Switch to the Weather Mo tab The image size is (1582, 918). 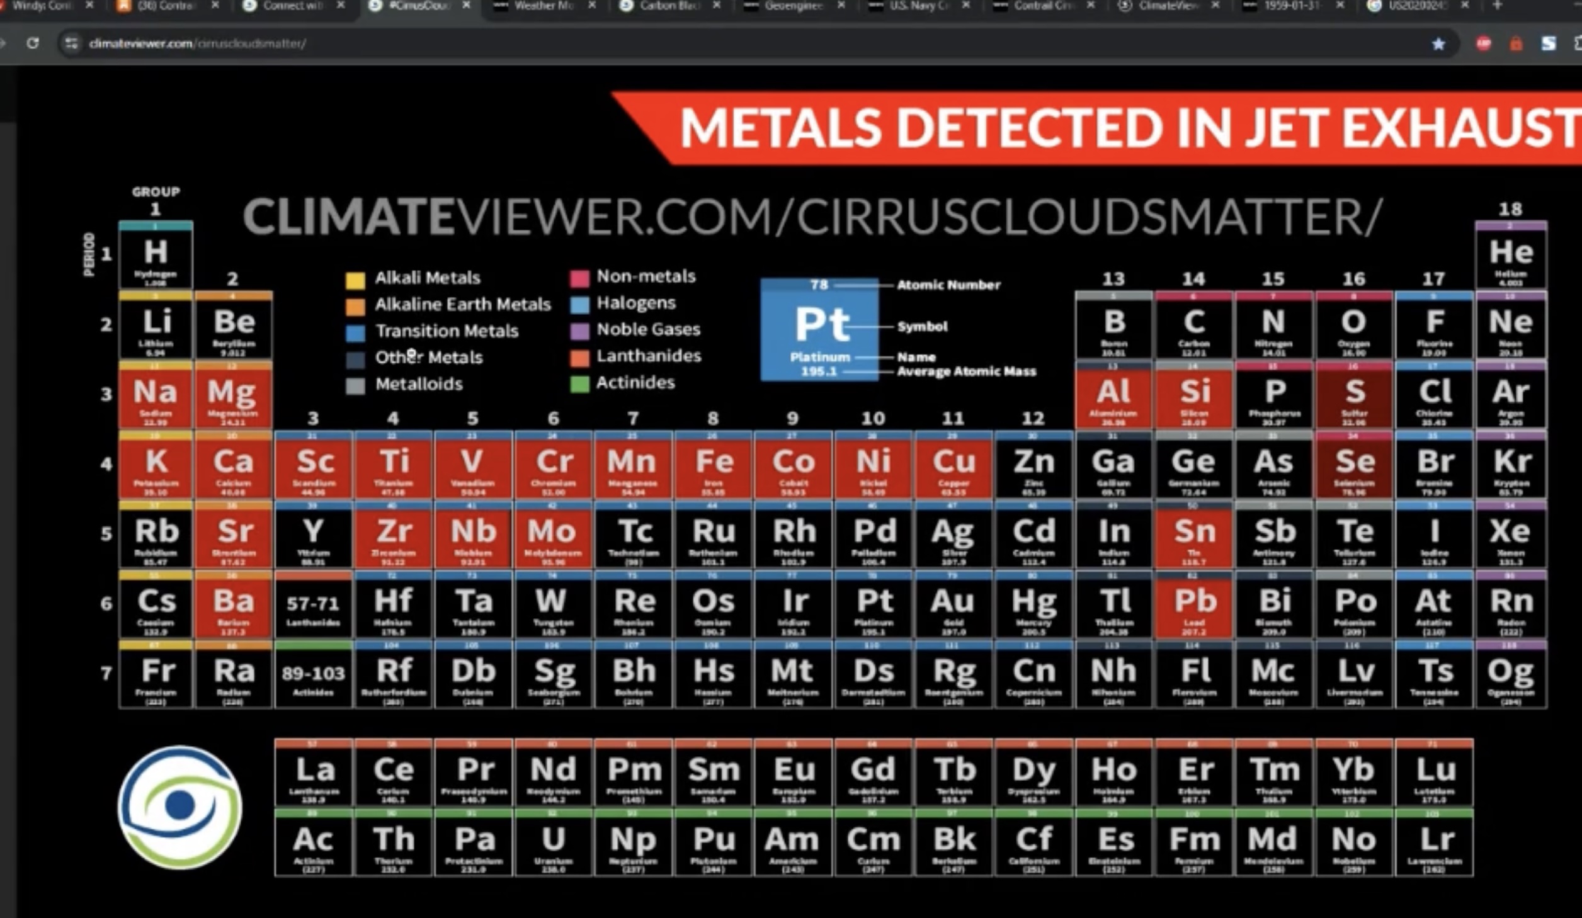pyautogui.click(x=542, y=6)
